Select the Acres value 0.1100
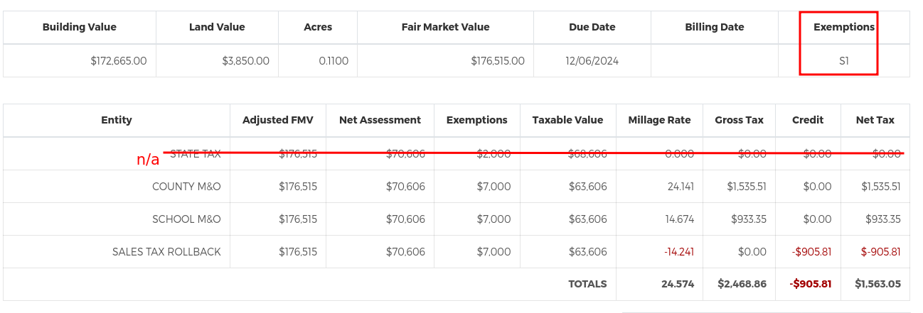 pos(334,61)
